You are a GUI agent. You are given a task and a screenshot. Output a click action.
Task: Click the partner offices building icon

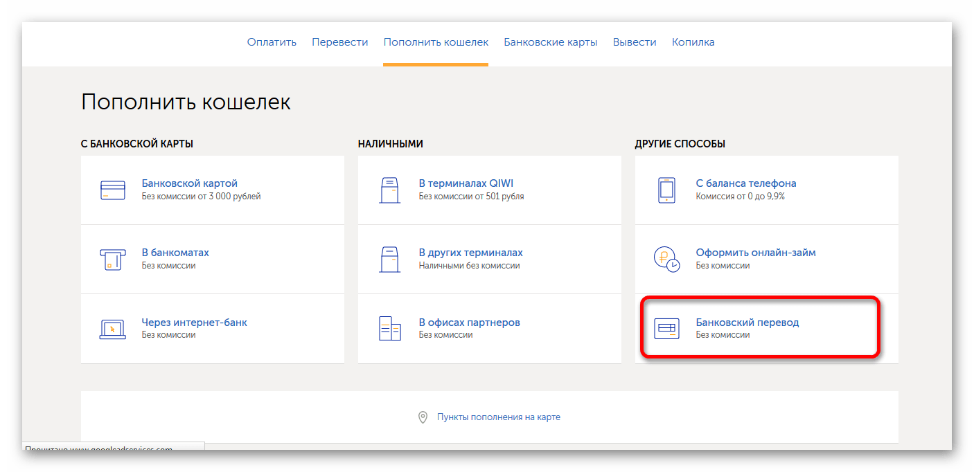389,329
